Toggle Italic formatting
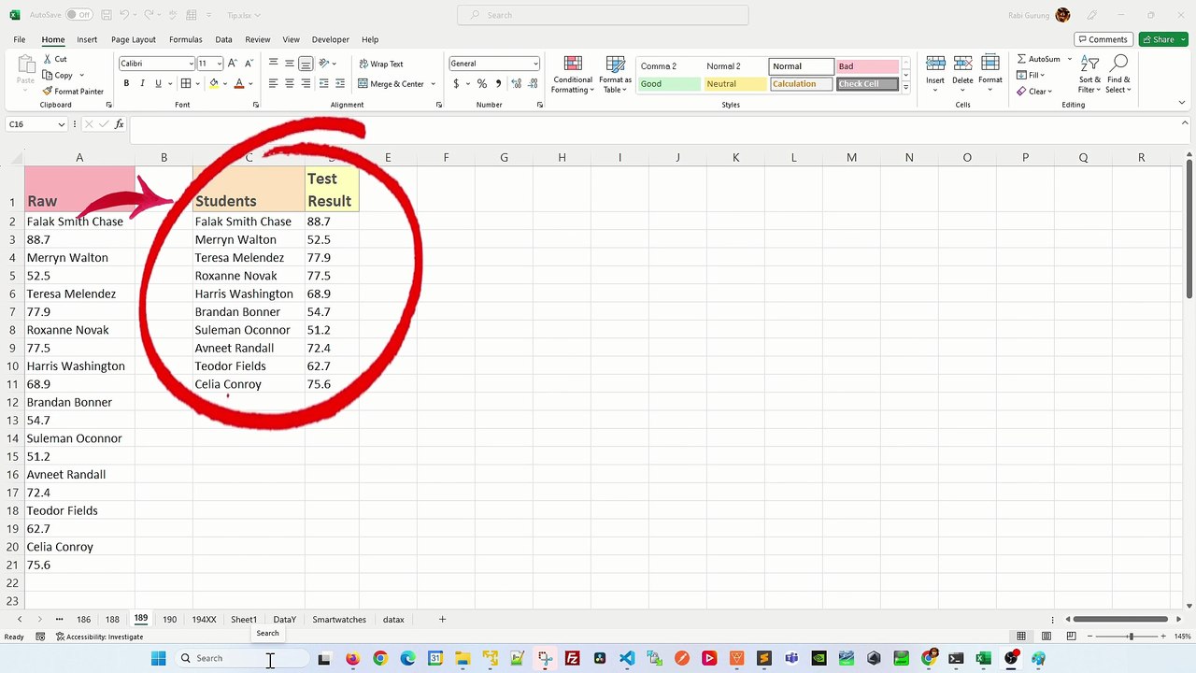Viewport: 1196px width, 673px height. coord(142,83)
